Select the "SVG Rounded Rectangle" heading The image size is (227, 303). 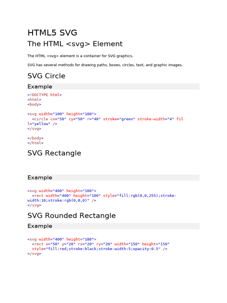[x=72, y=216]
